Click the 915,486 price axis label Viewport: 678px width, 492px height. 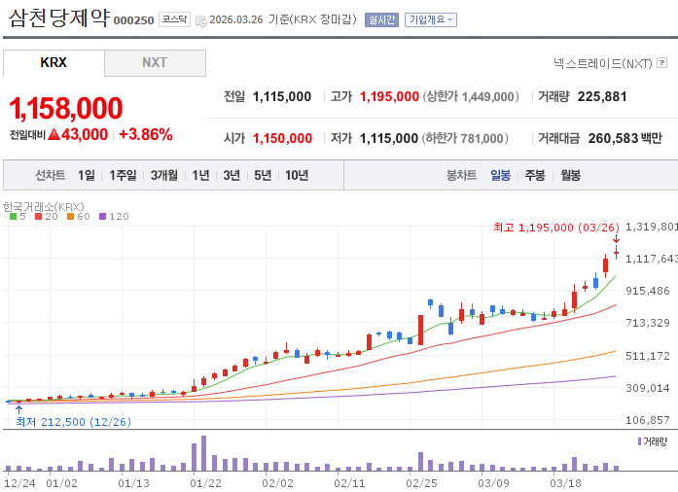click(x=648, y=291)
